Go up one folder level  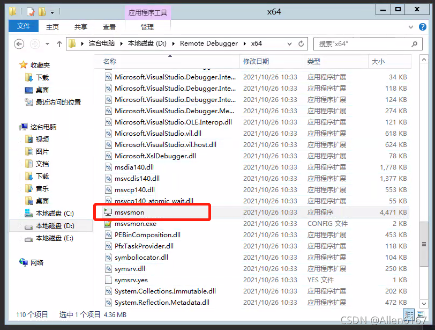click(x=59, y=44)
